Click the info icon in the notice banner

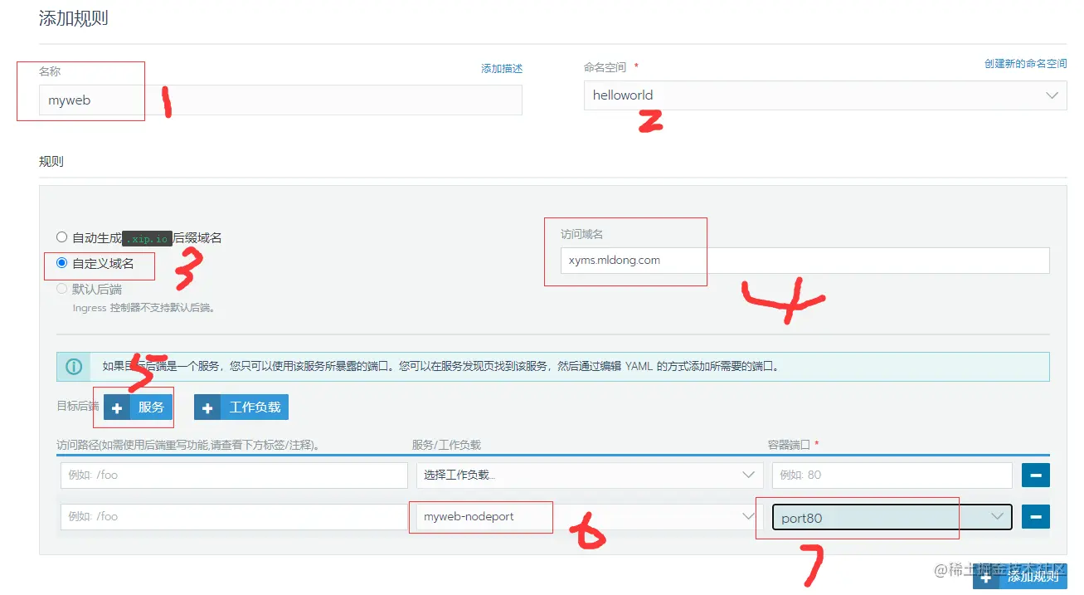75,366
